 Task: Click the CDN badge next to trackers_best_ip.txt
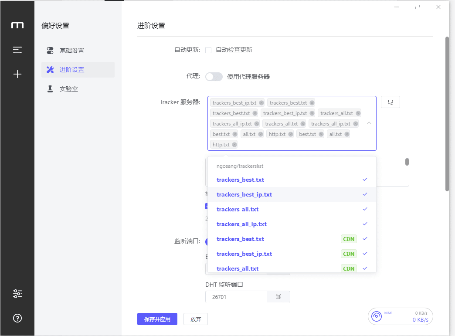(349, 254)
